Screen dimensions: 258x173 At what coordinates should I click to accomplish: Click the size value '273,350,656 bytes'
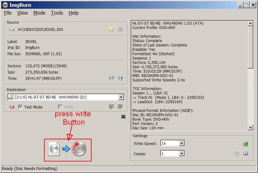[x=42, y=72]
